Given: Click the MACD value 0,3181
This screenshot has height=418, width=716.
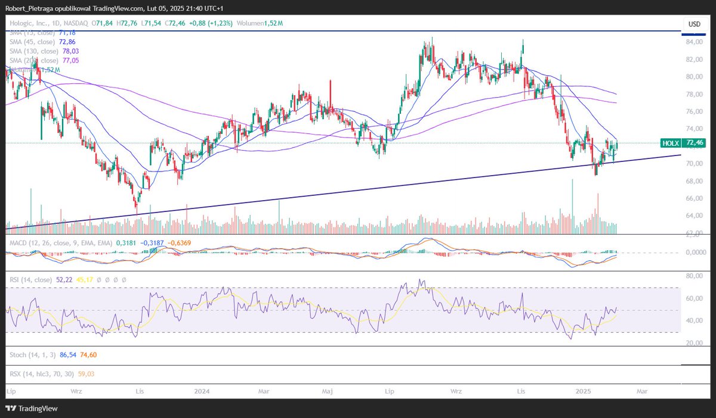Looking at the screenshot, I should [x=125, y=244].
